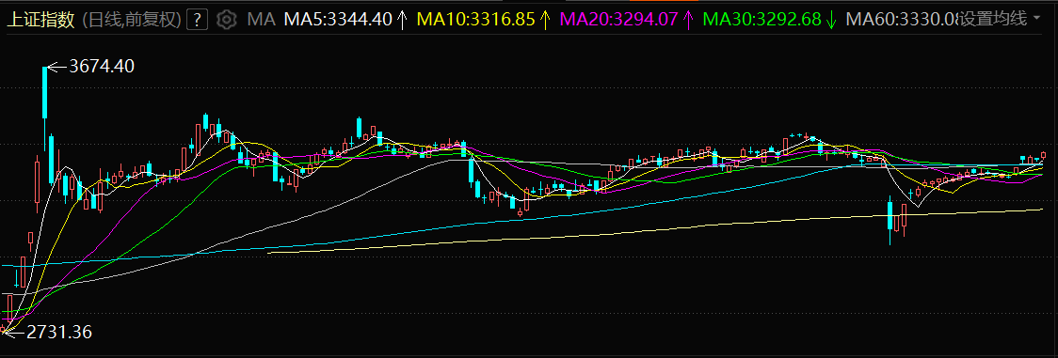Image resolution: width=1058 pixels, height=358 pixels.
Task: Click the arrow pointing to 2731.36
Action: coord(15,332)
